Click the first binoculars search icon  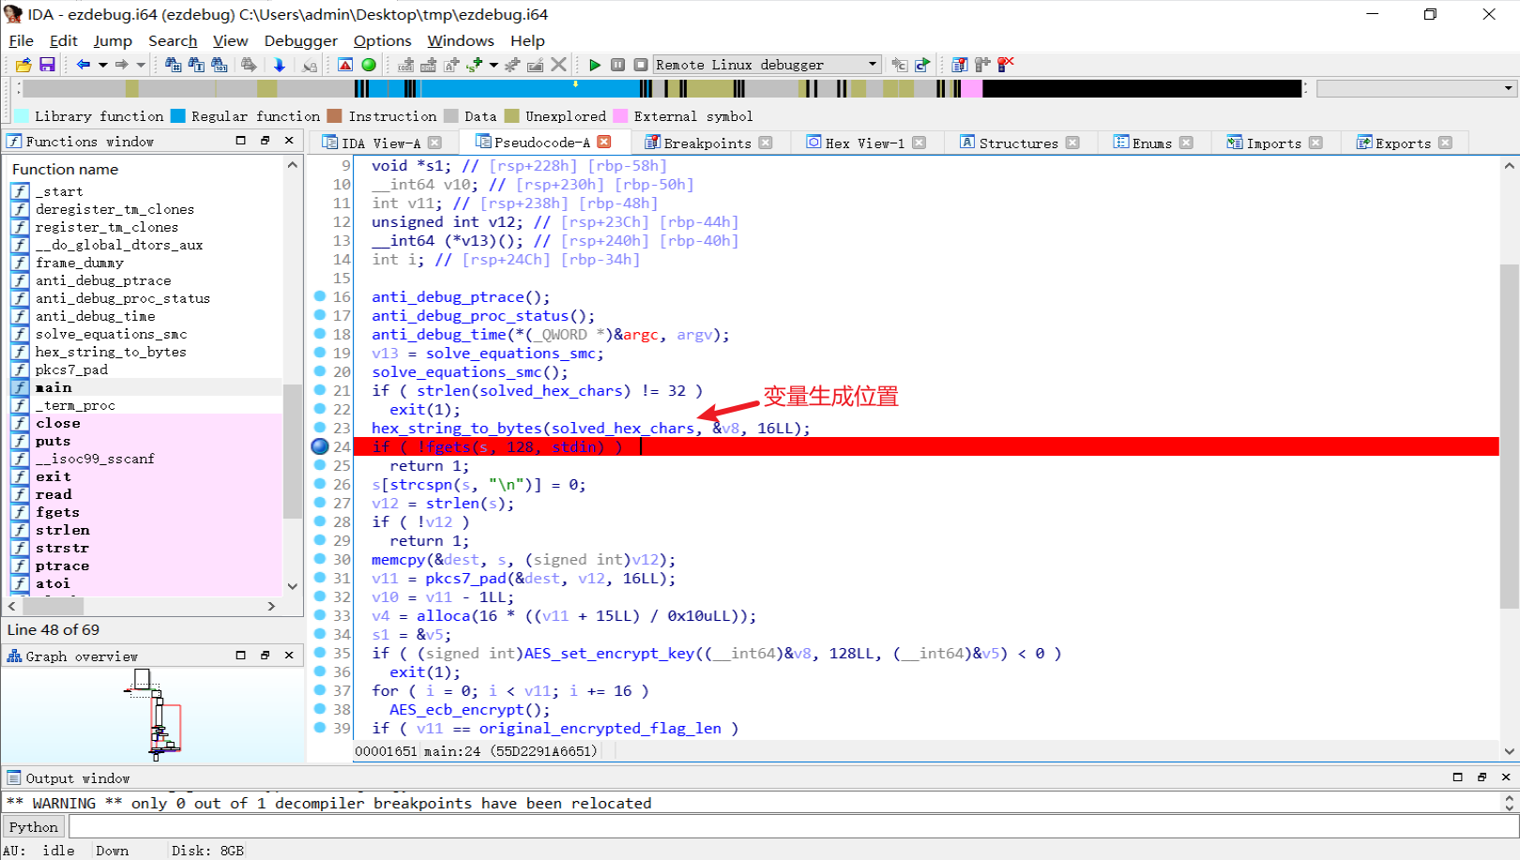click(x=173, y=65)
